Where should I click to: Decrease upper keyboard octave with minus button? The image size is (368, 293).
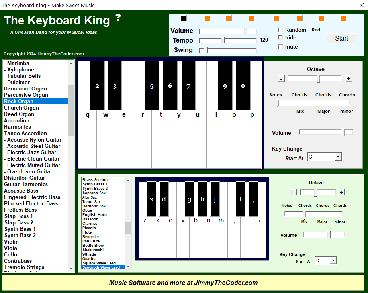(x=281, y=79)
